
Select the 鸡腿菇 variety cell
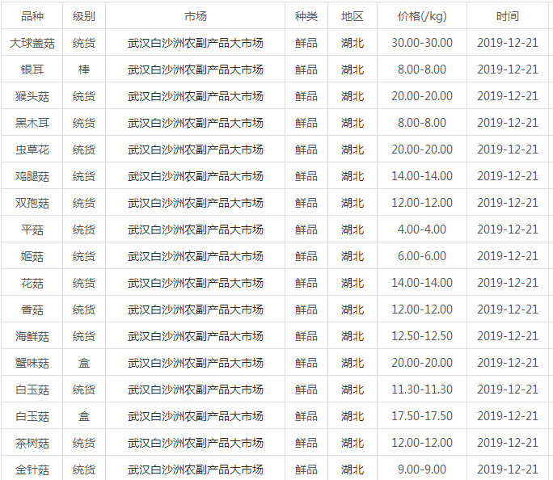pos(32,176)
